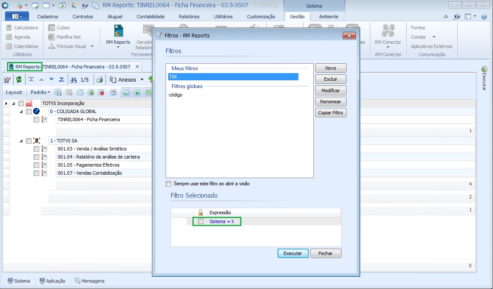This screenshot has height=289, width=493.
Task: Collapse the TOTVS Incorporação tree node
Action: (x=14, y=103)
